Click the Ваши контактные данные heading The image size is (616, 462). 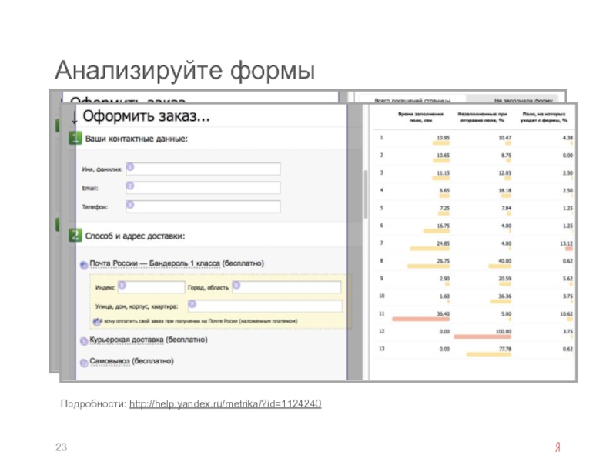[x=136, y=139]
